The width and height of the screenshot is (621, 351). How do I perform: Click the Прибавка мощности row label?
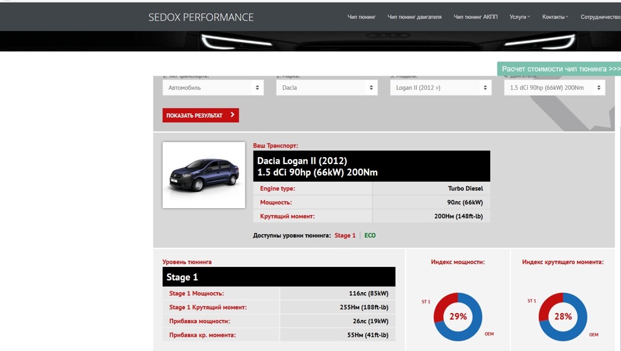coord(200,321)
